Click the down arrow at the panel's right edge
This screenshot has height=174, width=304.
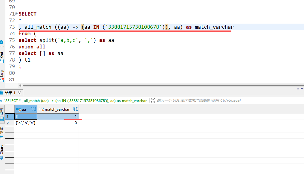[x=302, y=89]
